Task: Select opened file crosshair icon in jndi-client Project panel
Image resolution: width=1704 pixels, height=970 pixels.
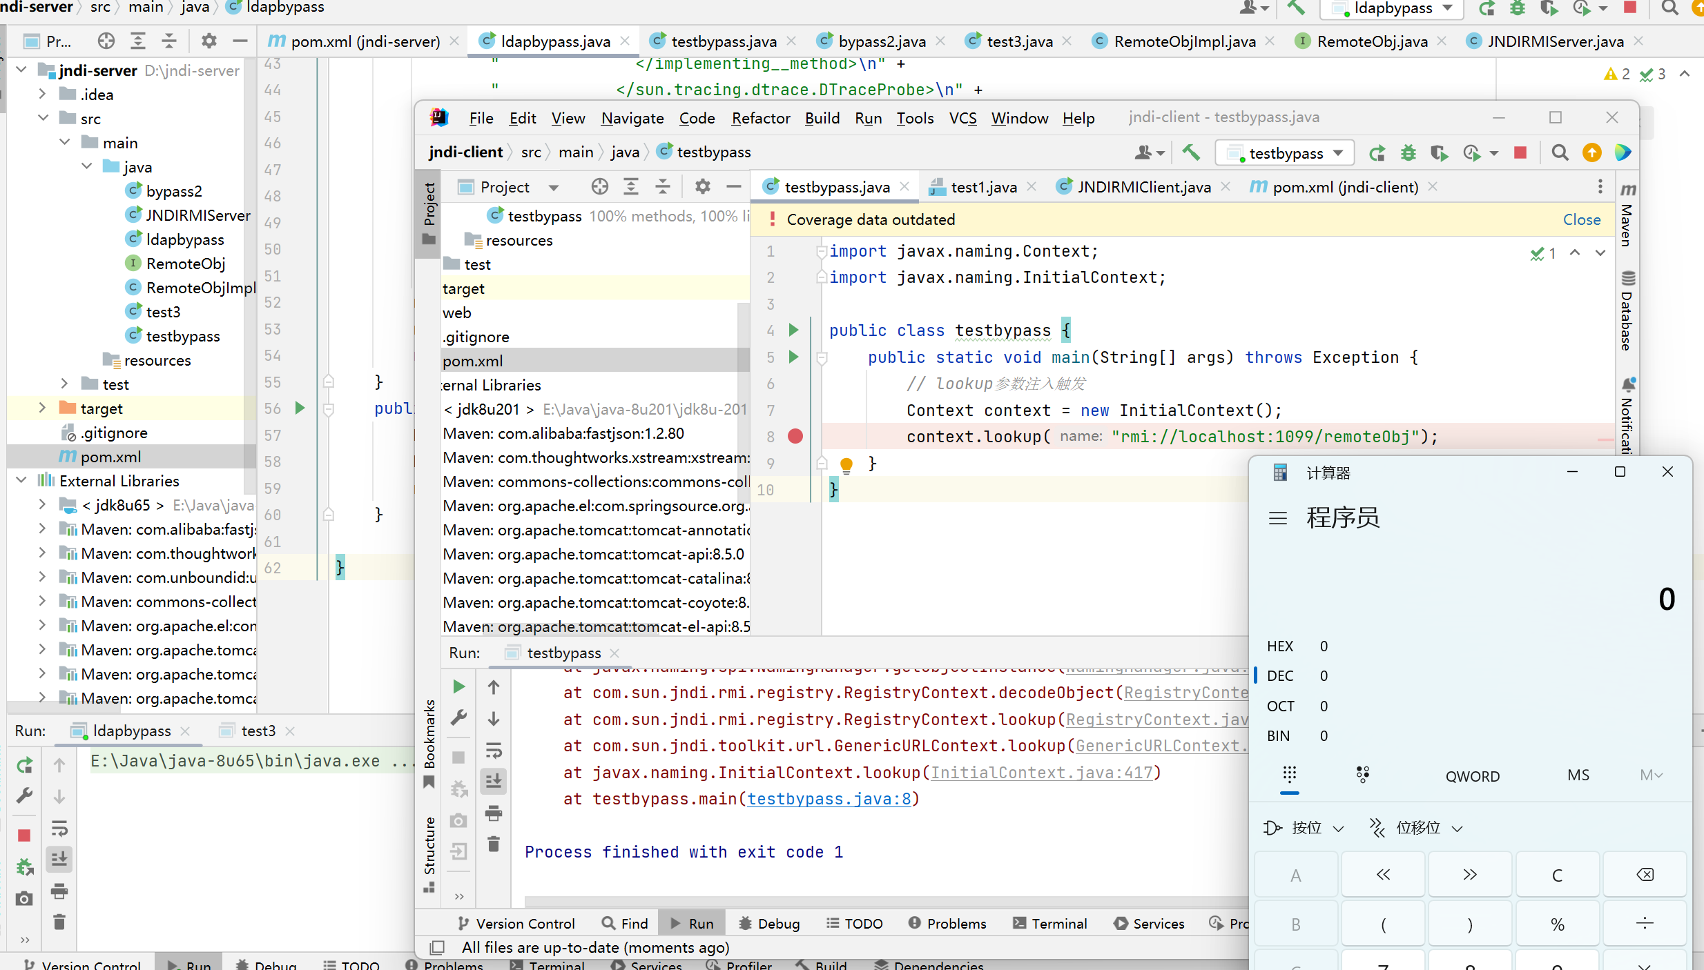Action: click(x=599, y=186)
